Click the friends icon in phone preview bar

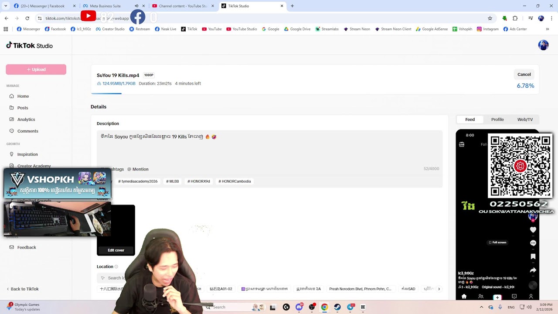(x=480, y=297)
